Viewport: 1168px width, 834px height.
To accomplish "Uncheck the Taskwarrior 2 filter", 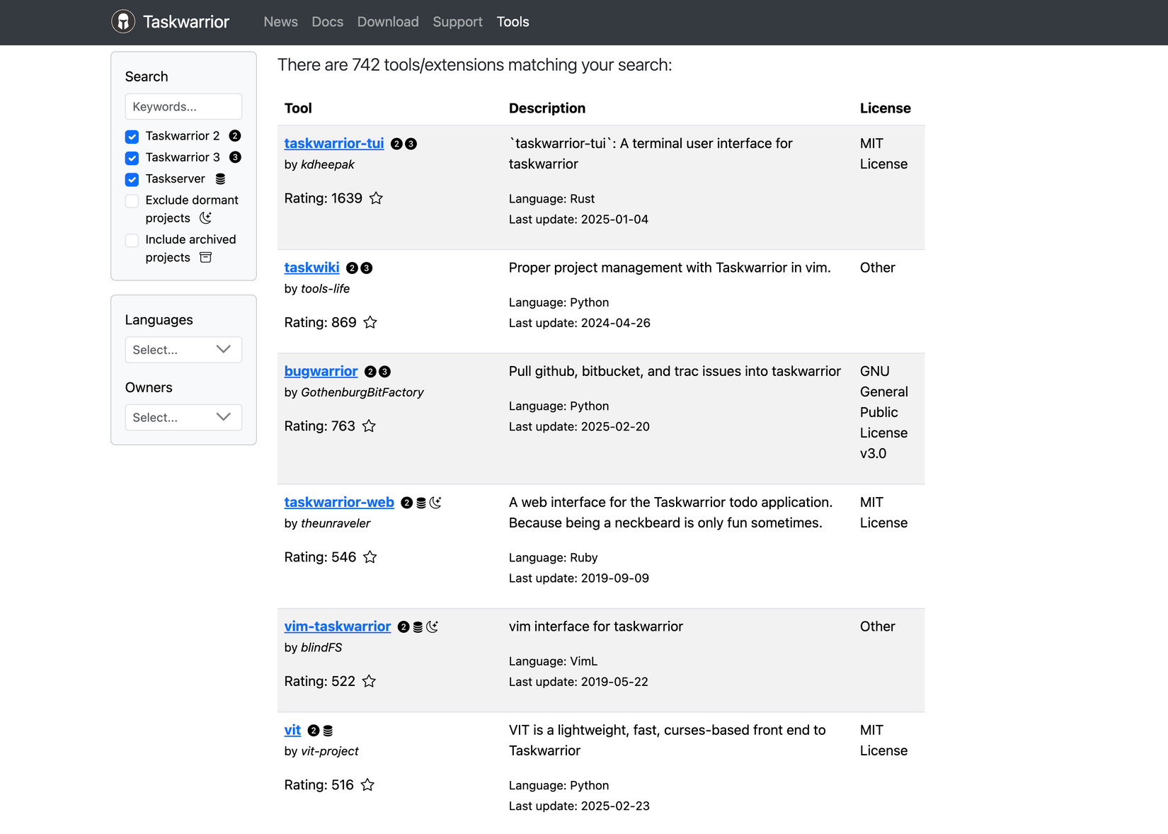I will pos(132,137).
